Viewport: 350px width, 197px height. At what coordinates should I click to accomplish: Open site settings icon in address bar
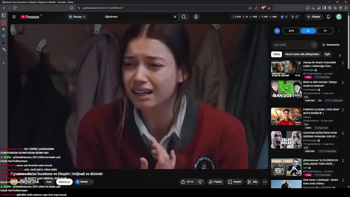[x=79, y=8]
